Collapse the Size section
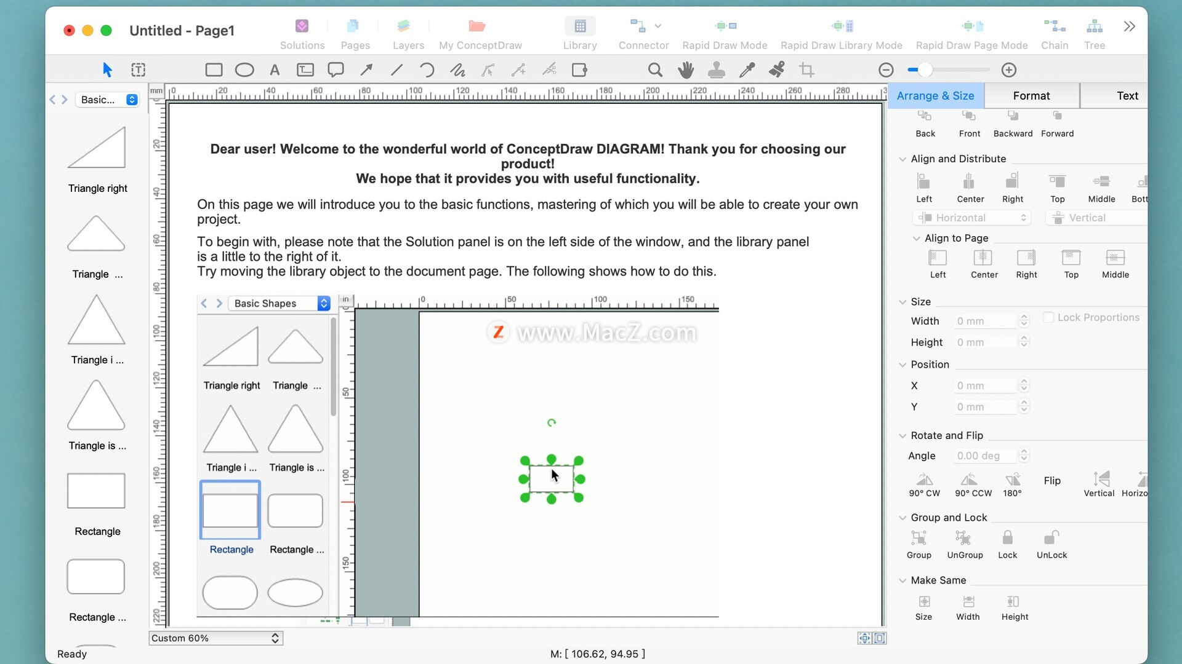1182x664 pixels. click(x=903, y=302)
